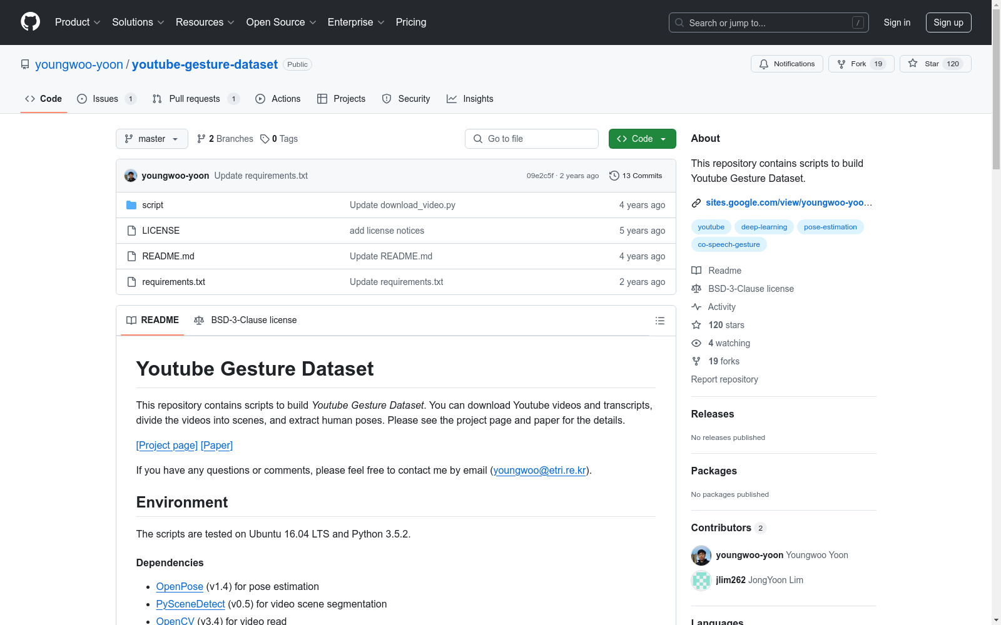Open the pose-estimation topic tag

[x=830, y=227]
